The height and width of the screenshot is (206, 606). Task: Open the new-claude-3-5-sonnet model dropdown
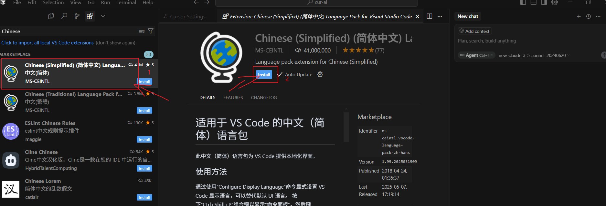point(534,55)
